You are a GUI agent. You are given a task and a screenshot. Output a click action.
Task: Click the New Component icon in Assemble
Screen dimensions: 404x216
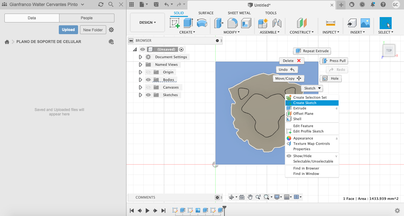[x=263, y=23]
